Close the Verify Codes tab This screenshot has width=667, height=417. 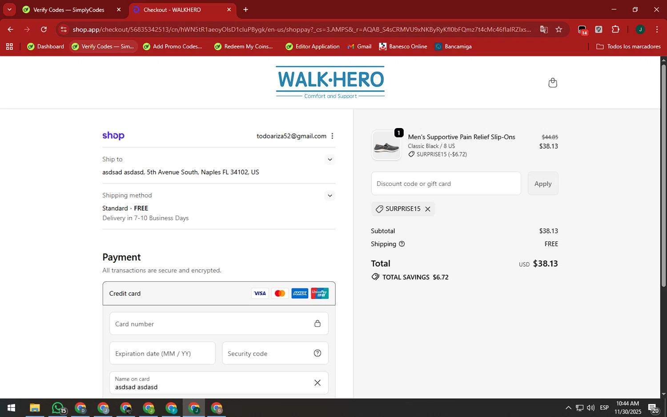(x=119, y=10)
